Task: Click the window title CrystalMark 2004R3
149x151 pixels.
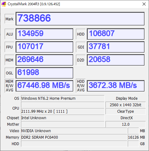Action: pos(34,4)
